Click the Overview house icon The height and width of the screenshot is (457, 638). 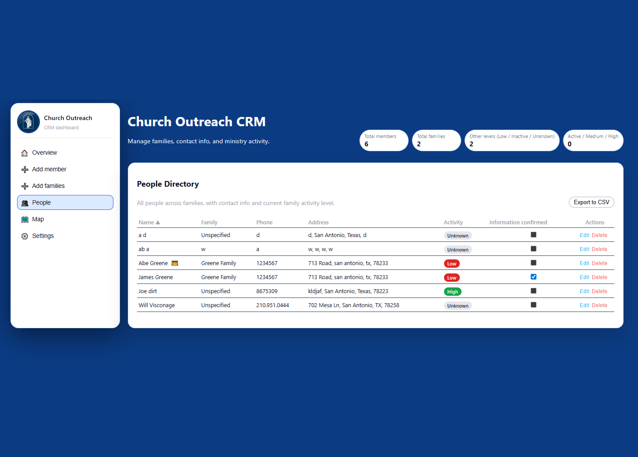tap(25, 152)
